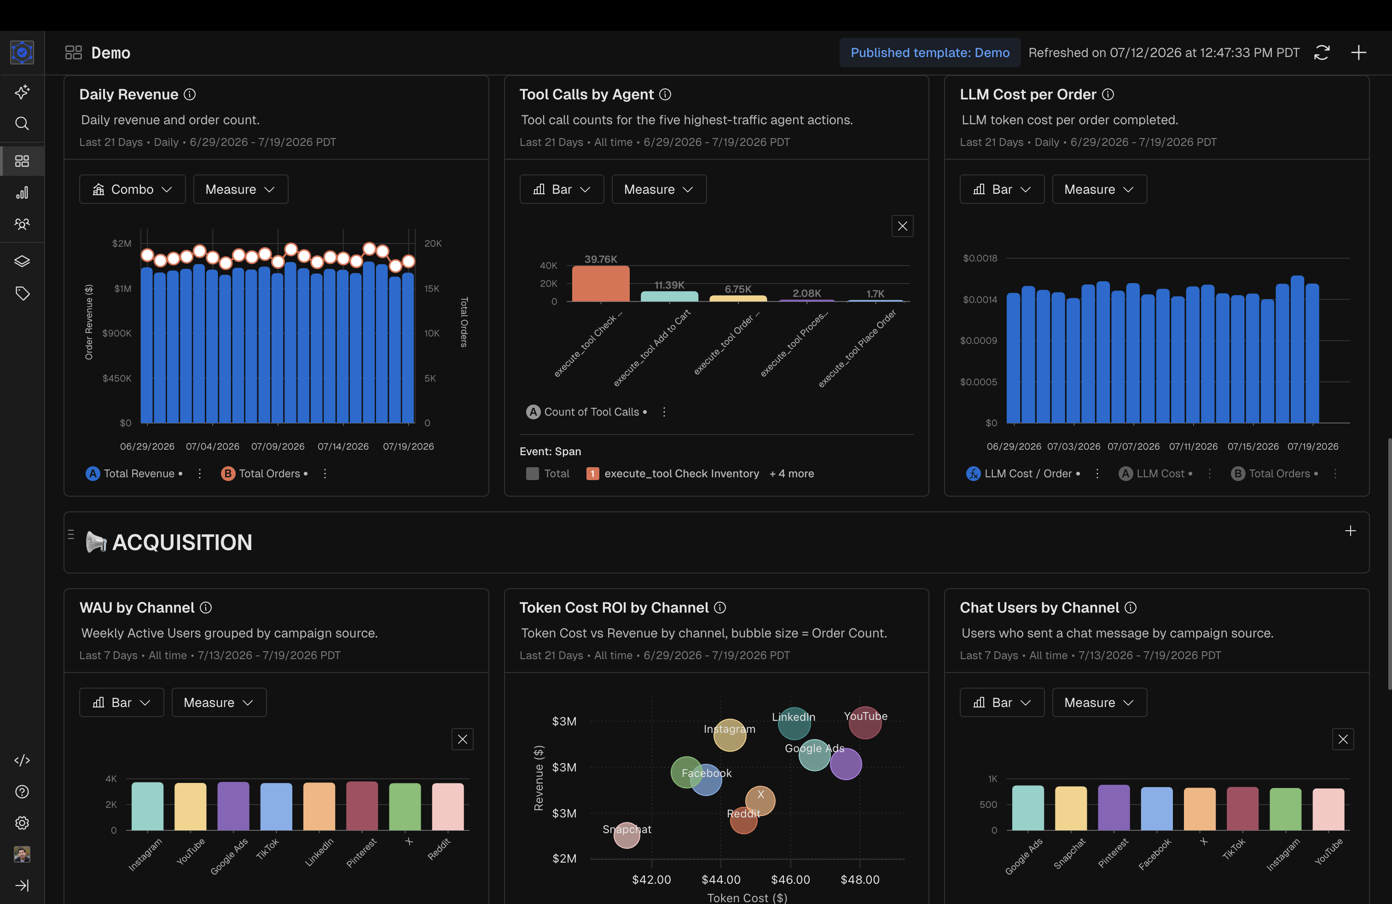Click info icon next to LLM Cost per Order
The image size is (1392, 904).
pyautogui.click(x=1107, y=94)
